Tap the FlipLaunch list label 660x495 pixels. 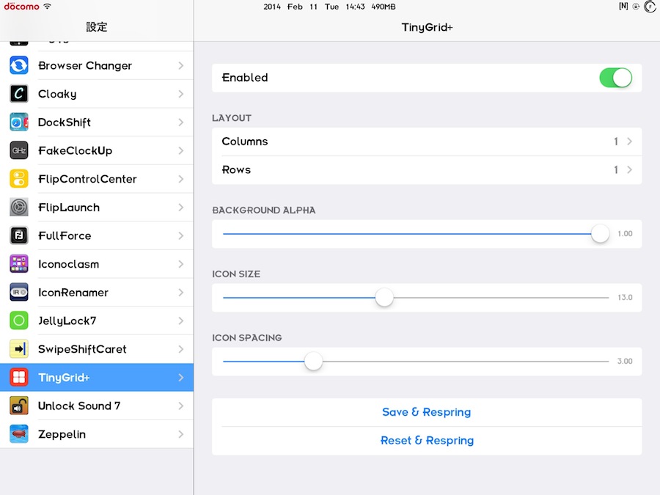click(69, 208)
